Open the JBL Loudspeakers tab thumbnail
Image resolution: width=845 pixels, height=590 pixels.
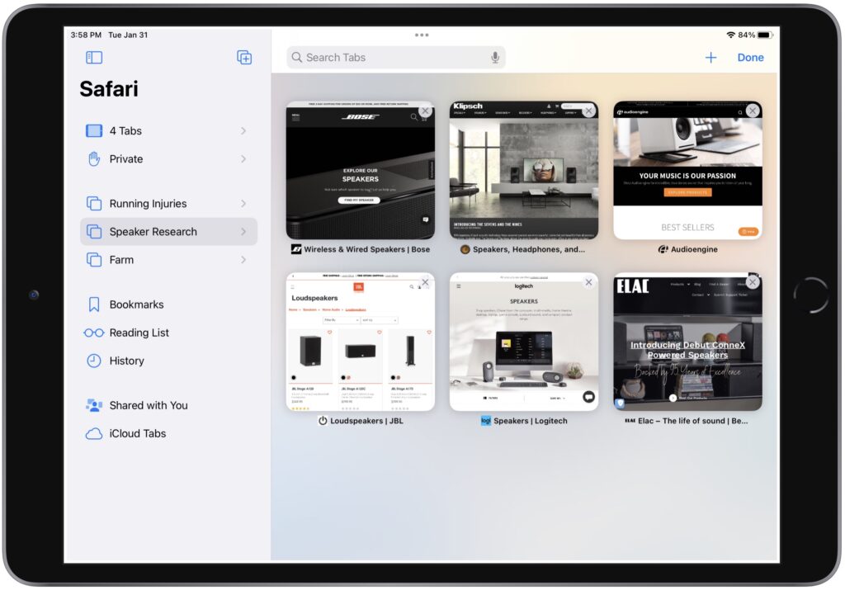361,342
